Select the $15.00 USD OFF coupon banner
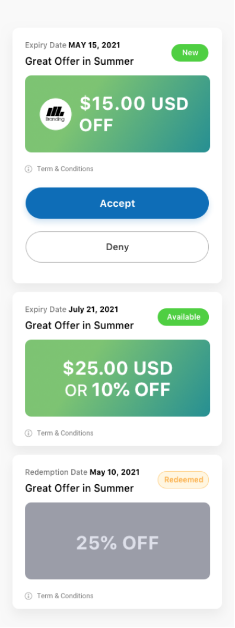 (x=117, y=113)
